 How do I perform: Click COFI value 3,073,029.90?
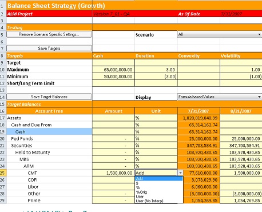coord(201,180)
